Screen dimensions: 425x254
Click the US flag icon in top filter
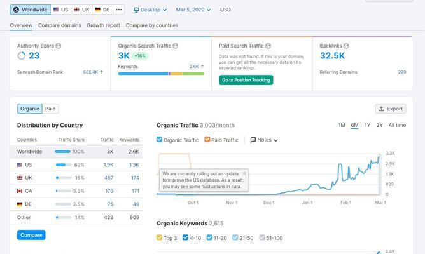click(x=56, y=10)
